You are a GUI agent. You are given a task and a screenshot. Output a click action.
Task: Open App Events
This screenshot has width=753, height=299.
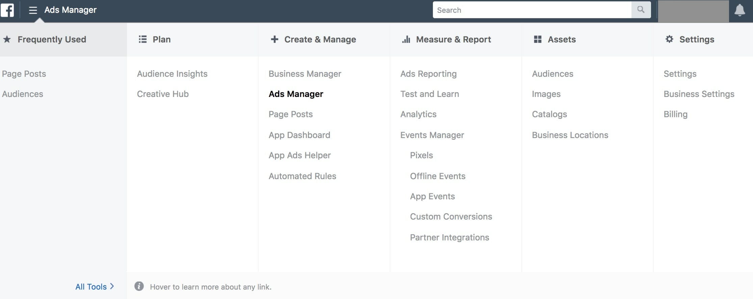(433, 196)
